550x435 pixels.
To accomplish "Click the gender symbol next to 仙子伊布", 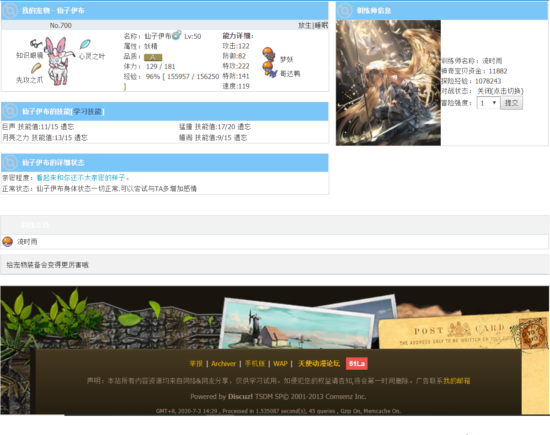I will (176, 35).
